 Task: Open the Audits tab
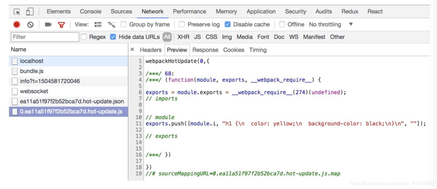point(324,12)
